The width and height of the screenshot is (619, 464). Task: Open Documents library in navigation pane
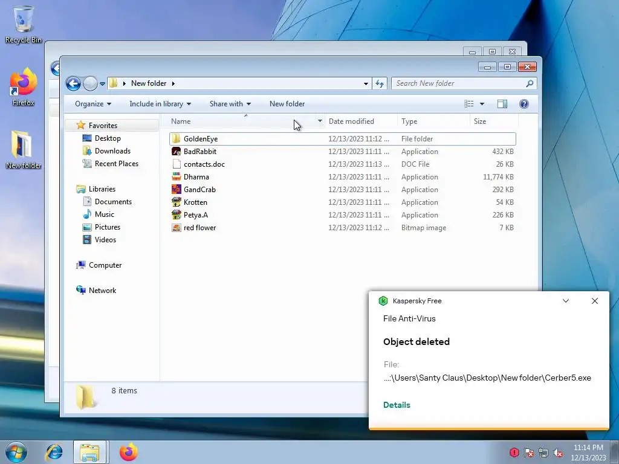coord(113,202)
